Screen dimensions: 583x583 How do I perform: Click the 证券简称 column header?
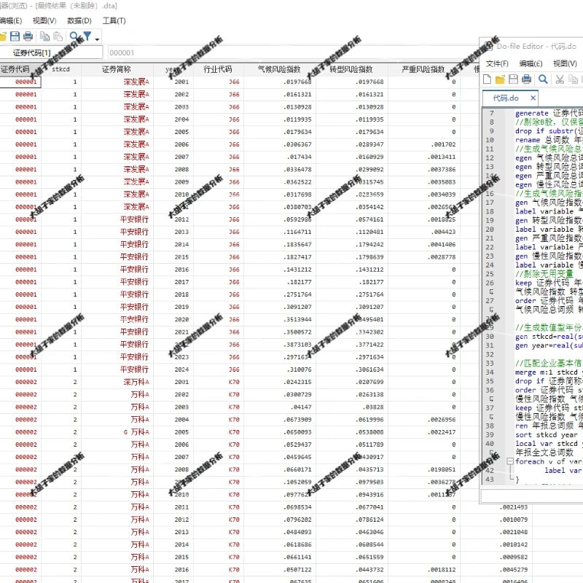coord(117,69)
